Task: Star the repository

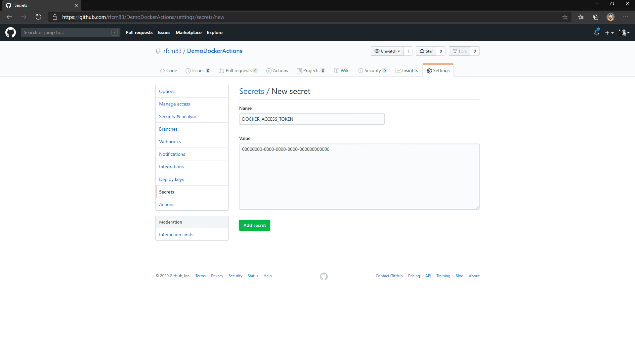Action: tap(426, 51)
